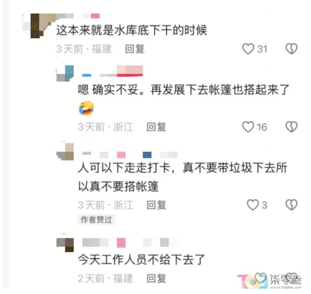This screenshot has height=294, width=311.
Task: Reply to the 确实不妥 comment from Zhejiang
Action: pos(156,127)
